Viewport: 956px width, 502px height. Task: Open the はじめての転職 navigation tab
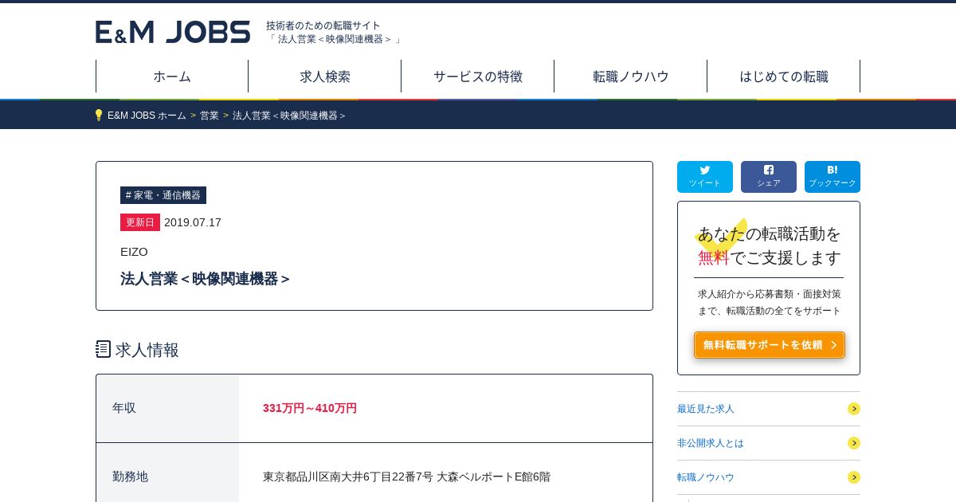click(784, 76)
